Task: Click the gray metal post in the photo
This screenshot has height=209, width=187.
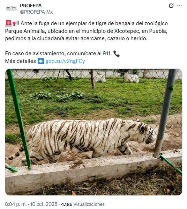Action: tap(165, 113)
